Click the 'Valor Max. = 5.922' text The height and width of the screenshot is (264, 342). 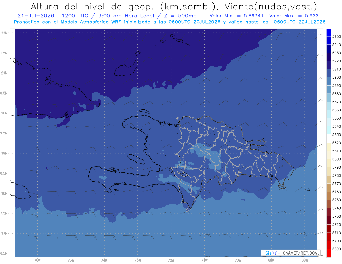pyautogui.click(x=294, y=16)
